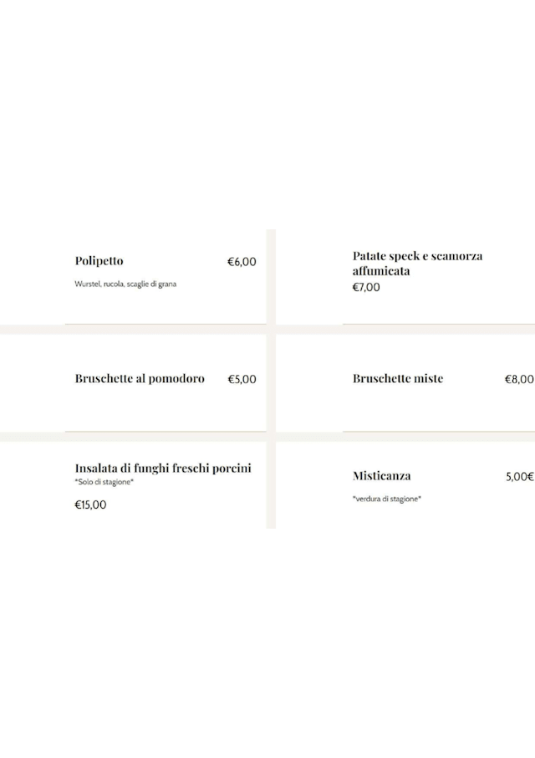This screenshot has width=535, height=758.
Task: Select the *verdura di stagione* note
Action: pyautogui.click(x=387, y=499)
